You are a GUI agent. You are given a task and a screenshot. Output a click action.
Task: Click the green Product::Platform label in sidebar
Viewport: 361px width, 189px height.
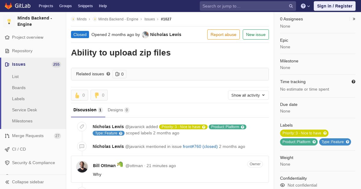click(299, 142)
